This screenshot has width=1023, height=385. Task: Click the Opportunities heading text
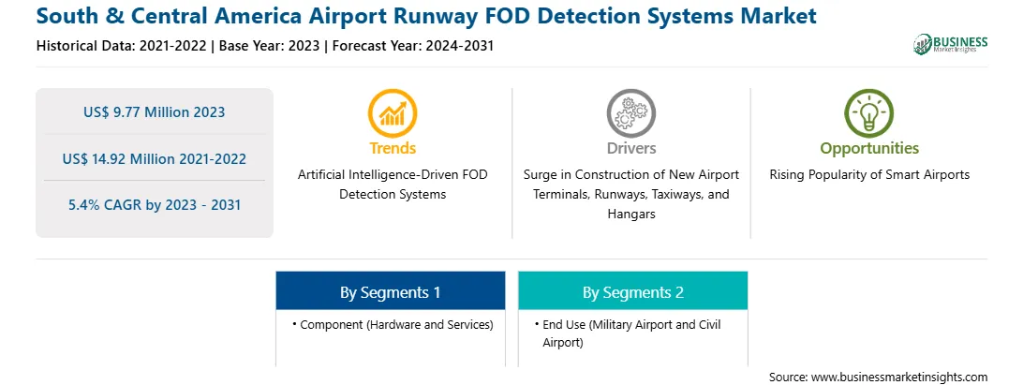[869, 149]
